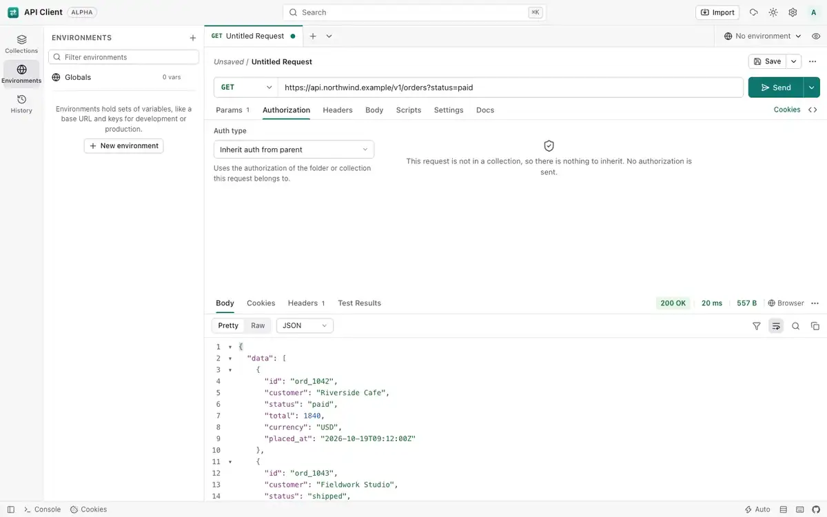
Task: Send the request
Action: (775, 88)
